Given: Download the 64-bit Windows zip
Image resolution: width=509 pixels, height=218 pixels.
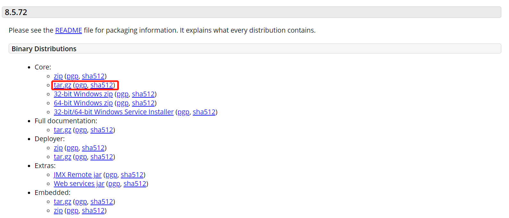Looking at the screenshot, I should [x=83, y=103].
